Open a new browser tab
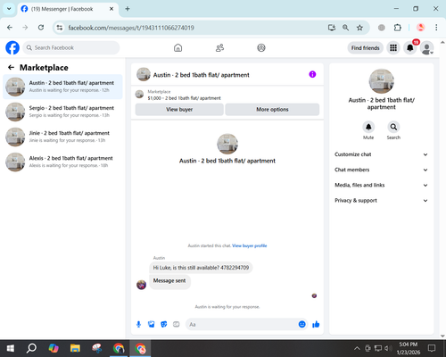This screenshot has height=357, width=446. point(128,9)
